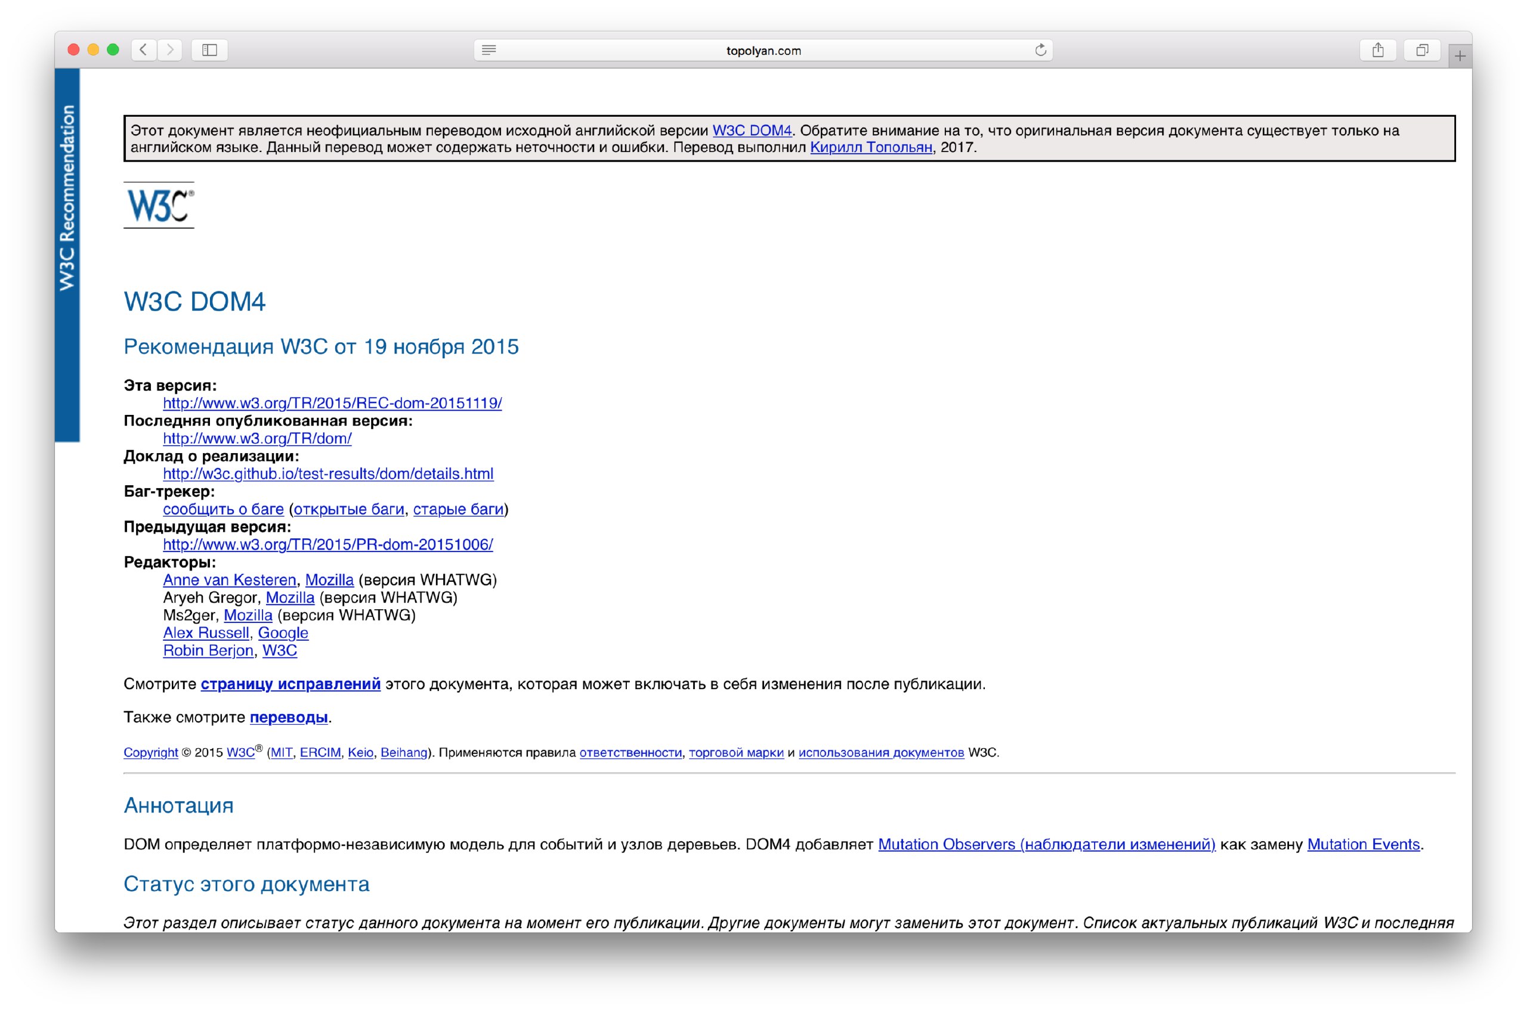Click W3C link next to Robin Berjon
The image size is (1527, 1011).
[280, 650]
